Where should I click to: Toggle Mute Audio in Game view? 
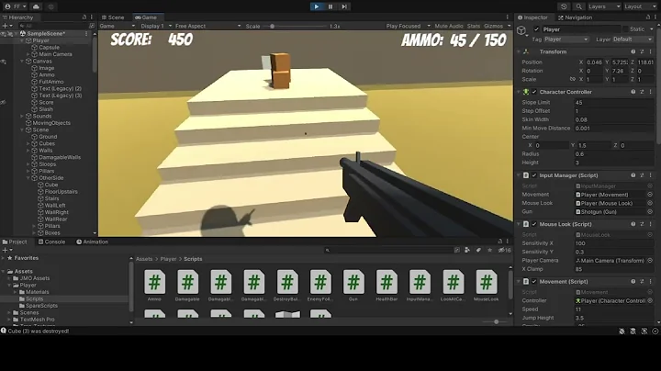[x=449, y=26]
